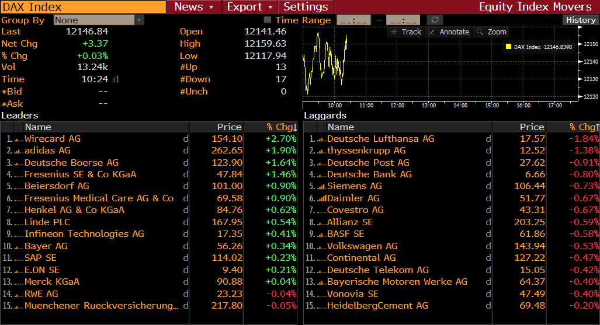Click the yellow DAX Index legend swatch
This screenshot has width=600, height=325.
[508, 47]
